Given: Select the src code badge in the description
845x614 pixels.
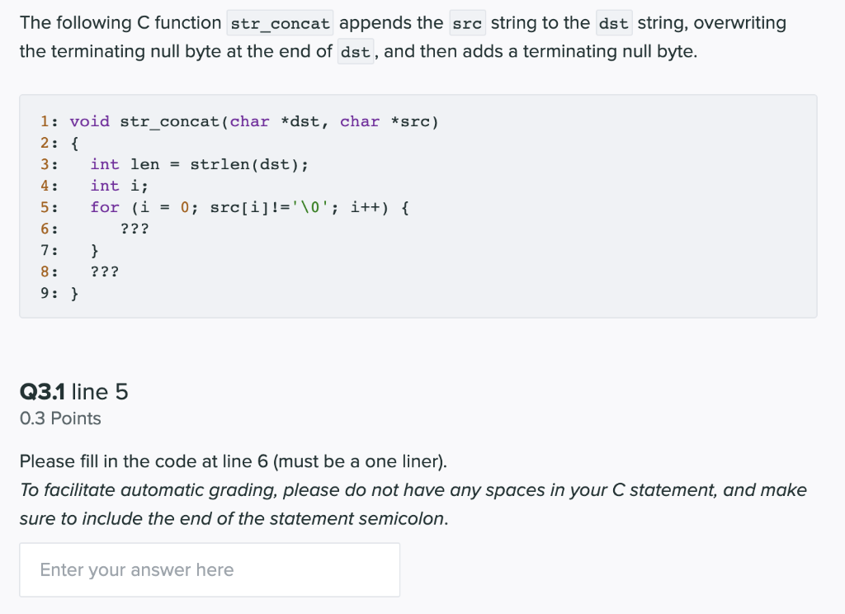Looking at the screenshot, I should (x=467, y=23).
